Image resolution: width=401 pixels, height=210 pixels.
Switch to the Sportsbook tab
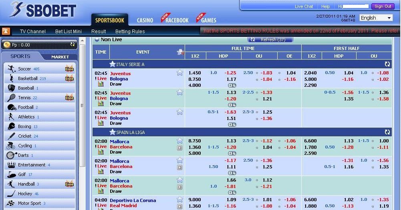[x=109, y=20]
